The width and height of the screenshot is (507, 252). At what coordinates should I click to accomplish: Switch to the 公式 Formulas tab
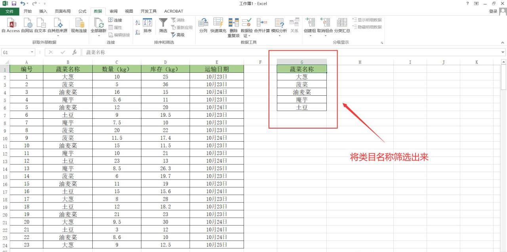pos(82,11)
